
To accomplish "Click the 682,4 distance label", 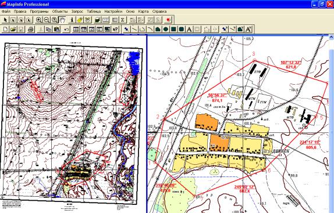I will click(x=244, y=191).
